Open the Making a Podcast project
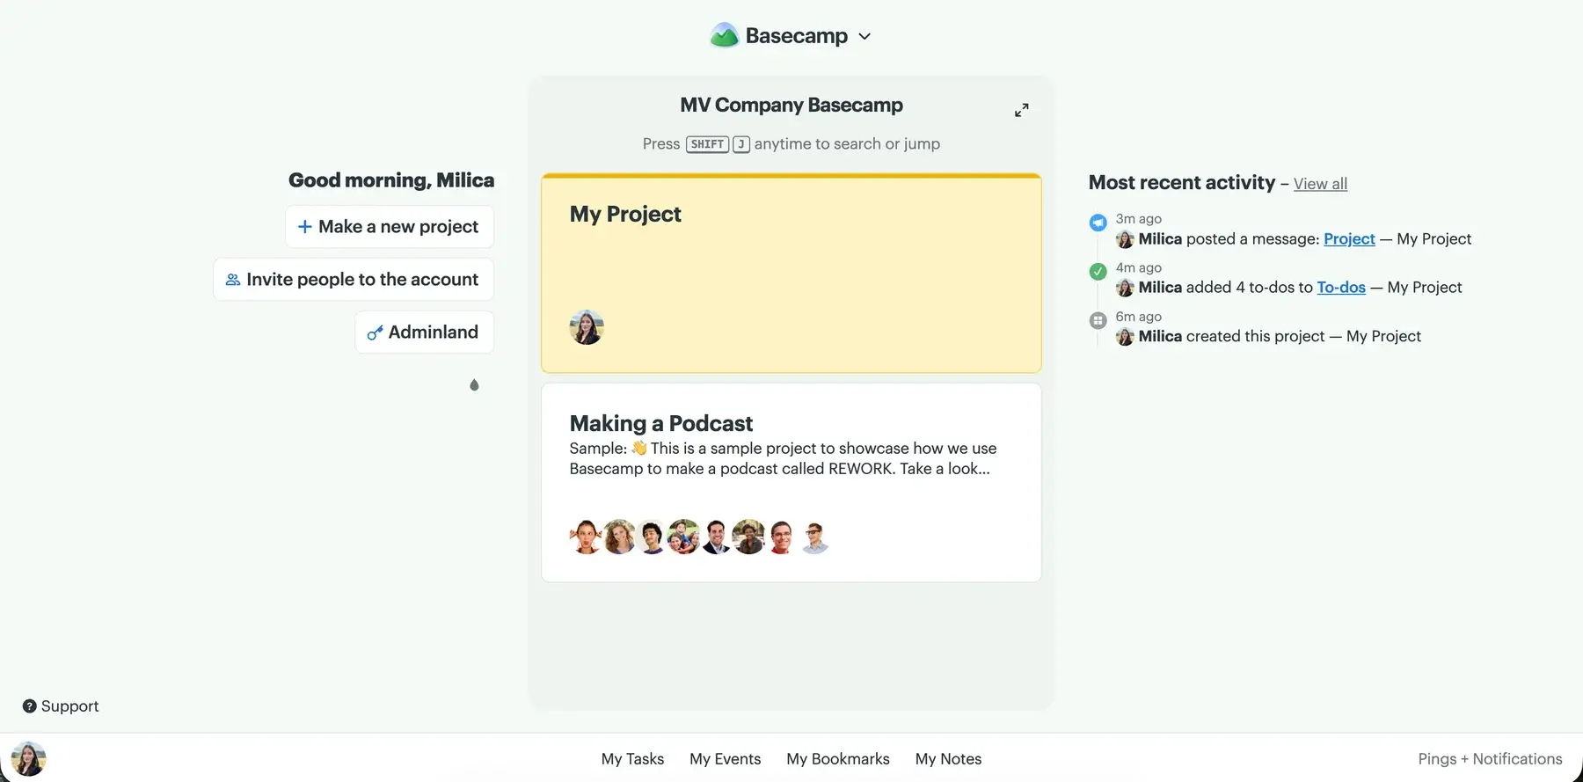This screenshot has height=782, width=1583. (x=791, y=482)
